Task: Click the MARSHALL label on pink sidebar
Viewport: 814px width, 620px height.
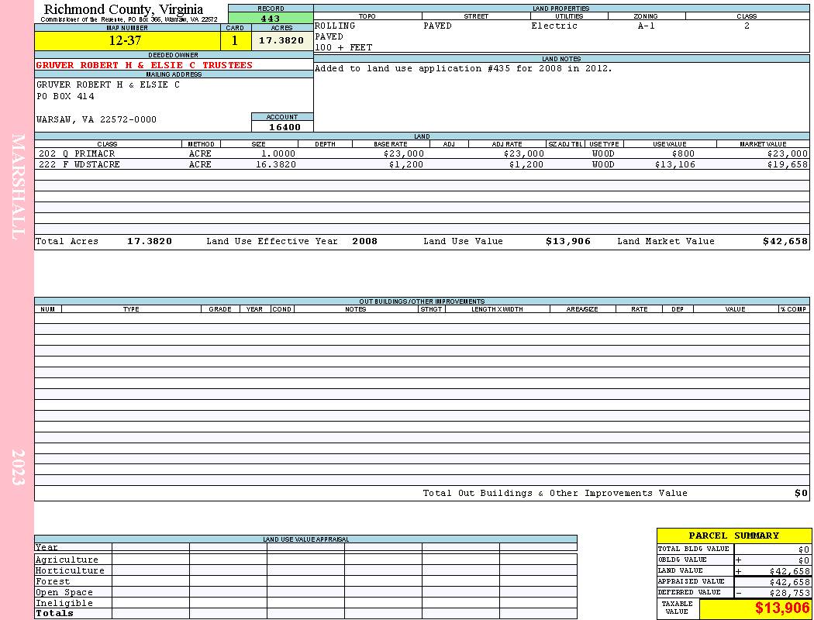Action: (18, 187)
